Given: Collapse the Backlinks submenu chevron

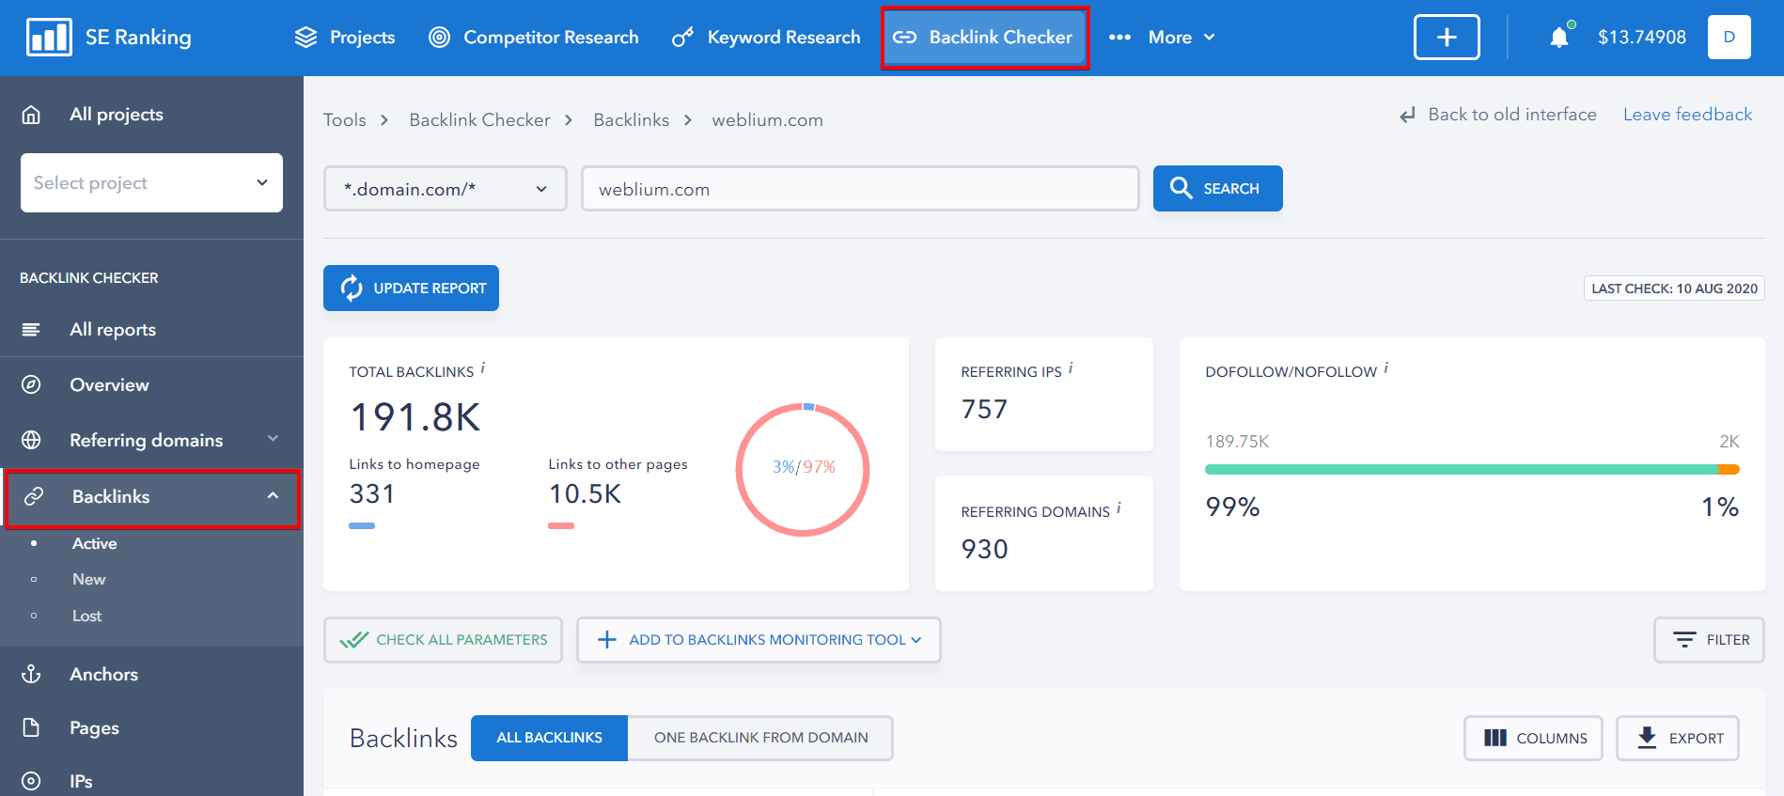Looking at the screenshot, I should click(x=273, y=496).
